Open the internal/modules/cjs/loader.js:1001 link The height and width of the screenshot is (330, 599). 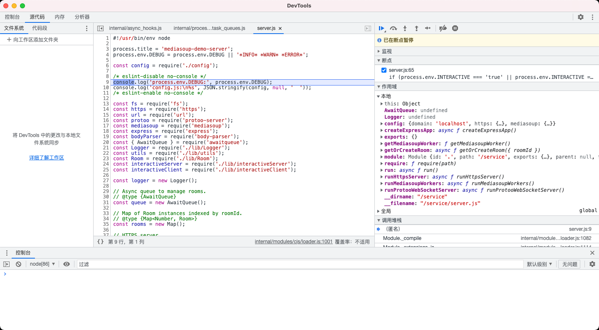tap(294, 242)
